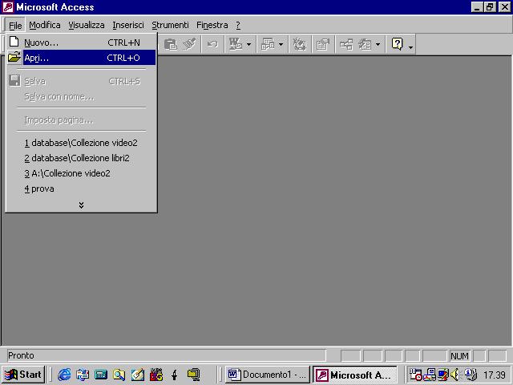Open recent file database\Collezione video2
513x385 pixels.
[81, 143]
